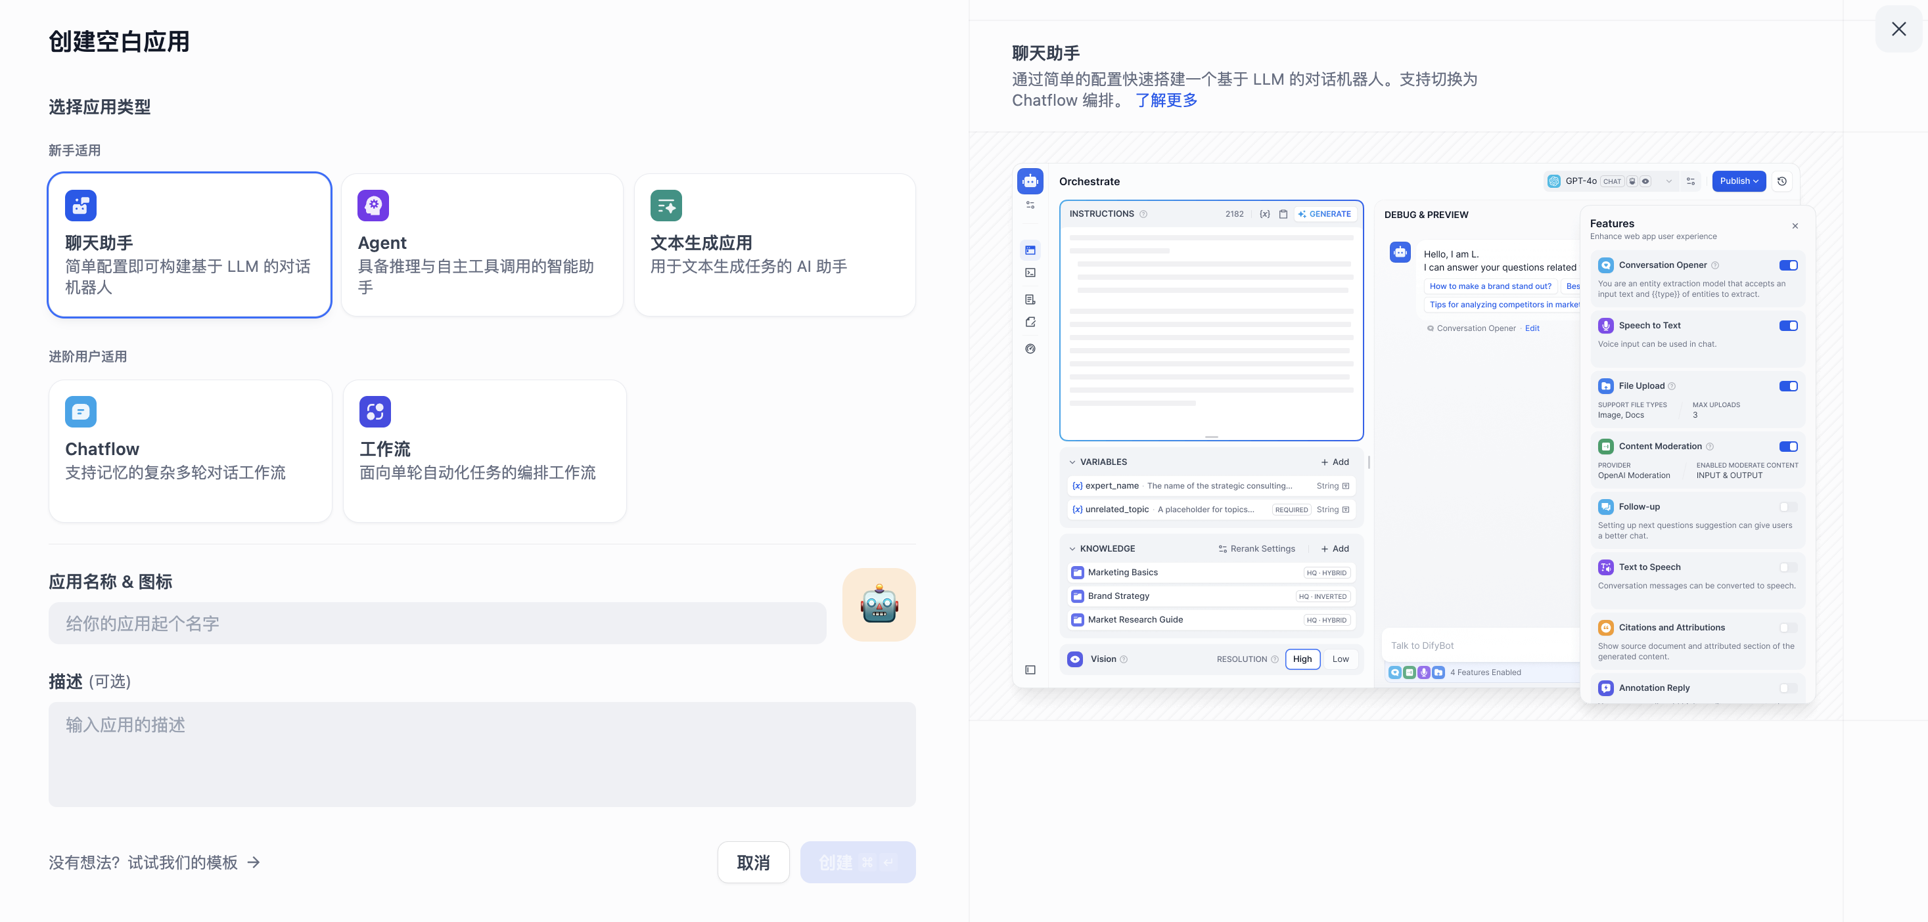The image size is (1928, 922).
Task: Disable the Speech to Text switch
Action: coord(1787,325)
